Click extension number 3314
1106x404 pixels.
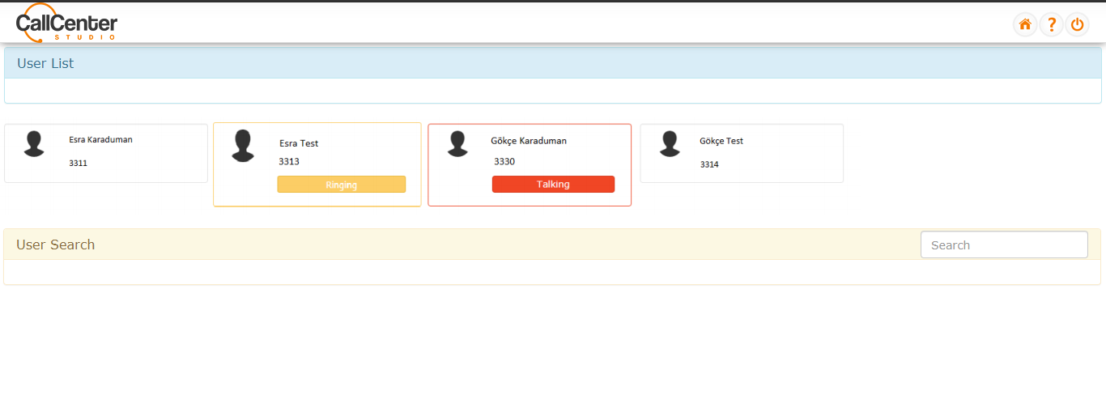[x=709, y=164]
